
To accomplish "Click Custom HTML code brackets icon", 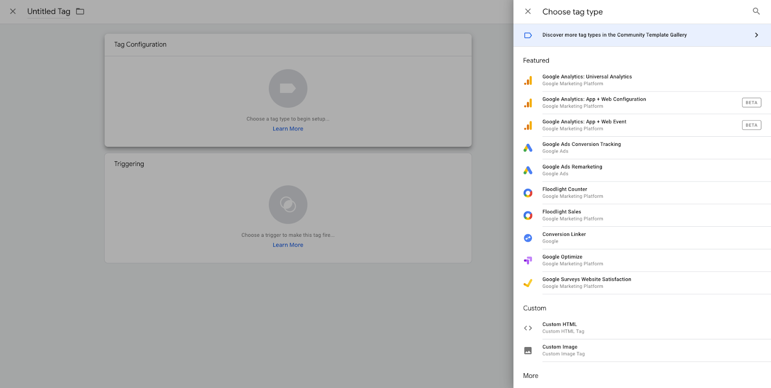I will [528, 328].
